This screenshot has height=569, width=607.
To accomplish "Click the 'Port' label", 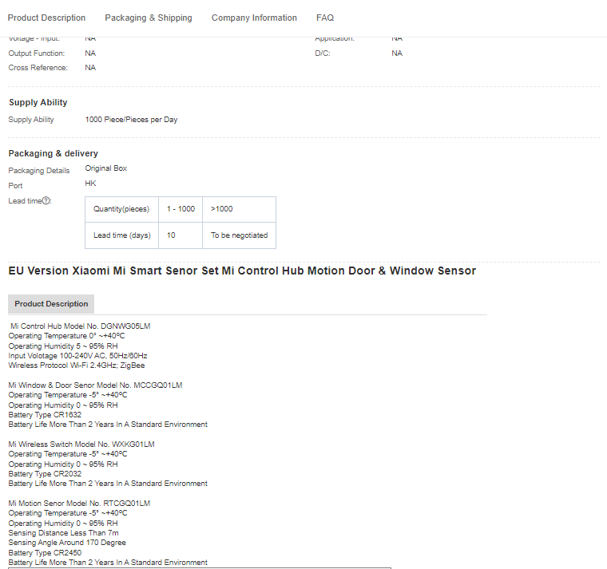I will point(15,186).
